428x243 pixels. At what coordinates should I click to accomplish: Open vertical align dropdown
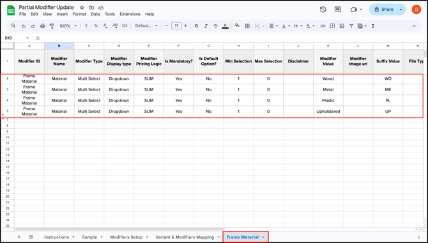(x=286, y=26)
